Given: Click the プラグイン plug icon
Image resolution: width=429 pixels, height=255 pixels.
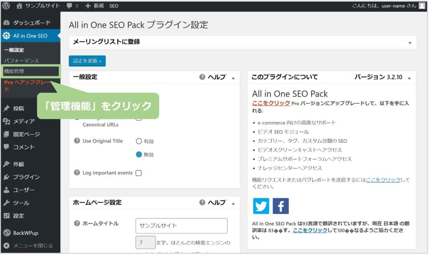Looking at the screenshot, I should (7, 177).
